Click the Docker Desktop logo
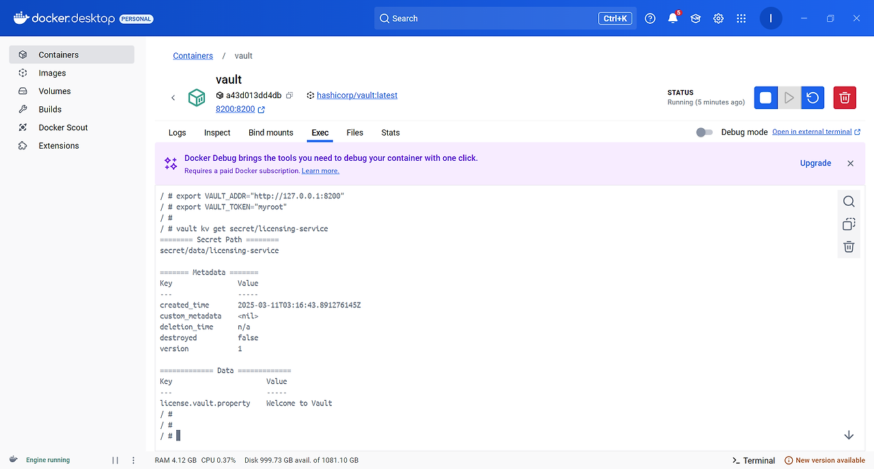The image size is (874, 469). point(64,18)
